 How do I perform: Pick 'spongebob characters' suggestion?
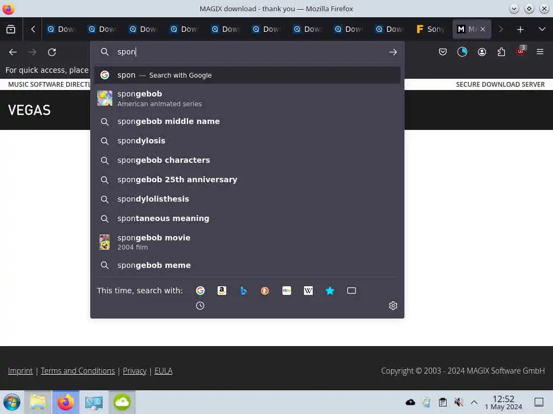tap(247, 160)
